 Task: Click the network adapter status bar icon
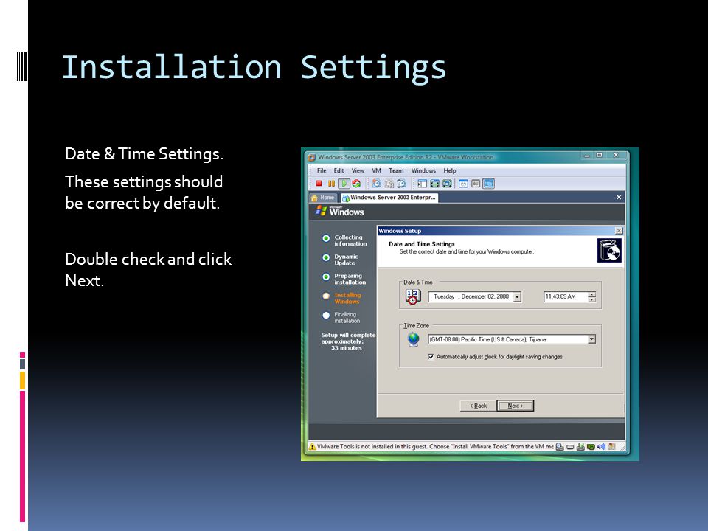(580, 447)
